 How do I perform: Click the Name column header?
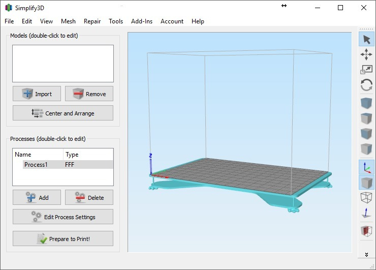coord(38,155)
